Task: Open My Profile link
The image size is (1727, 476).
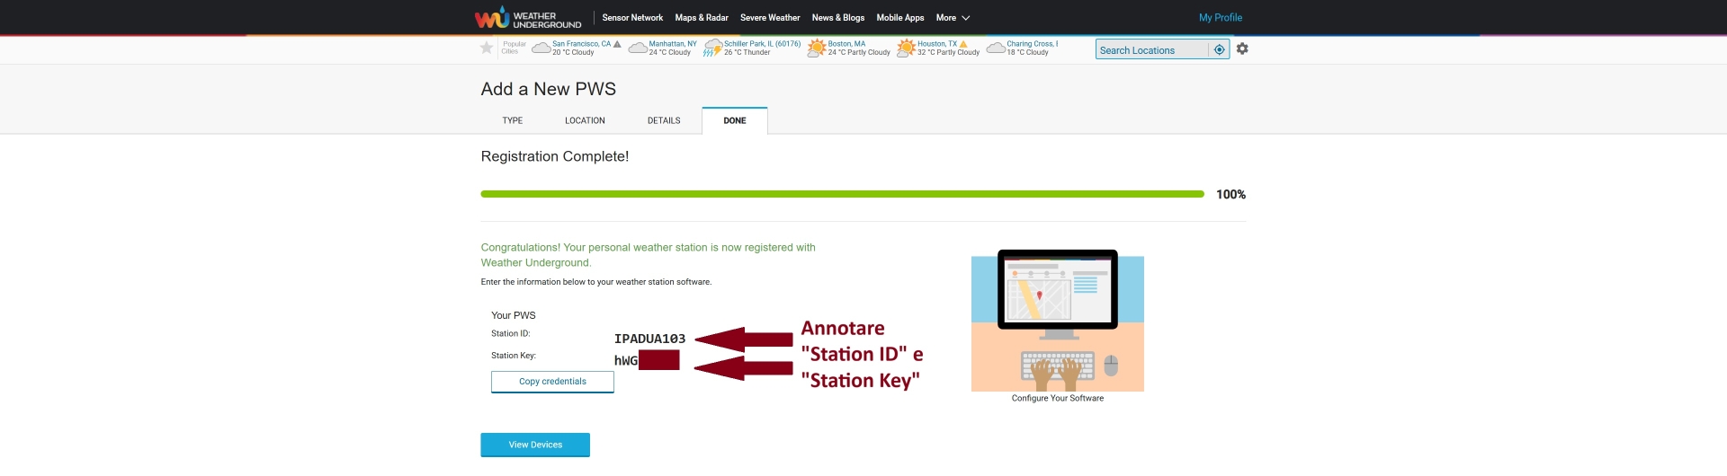Action: pyautogui.click(x=1221, y=18)
